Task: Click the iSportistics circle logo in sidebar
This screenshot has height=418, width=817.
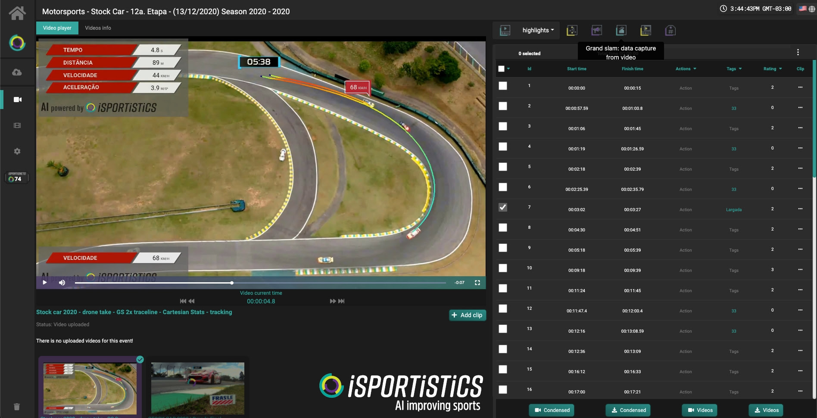Action: 17,43
